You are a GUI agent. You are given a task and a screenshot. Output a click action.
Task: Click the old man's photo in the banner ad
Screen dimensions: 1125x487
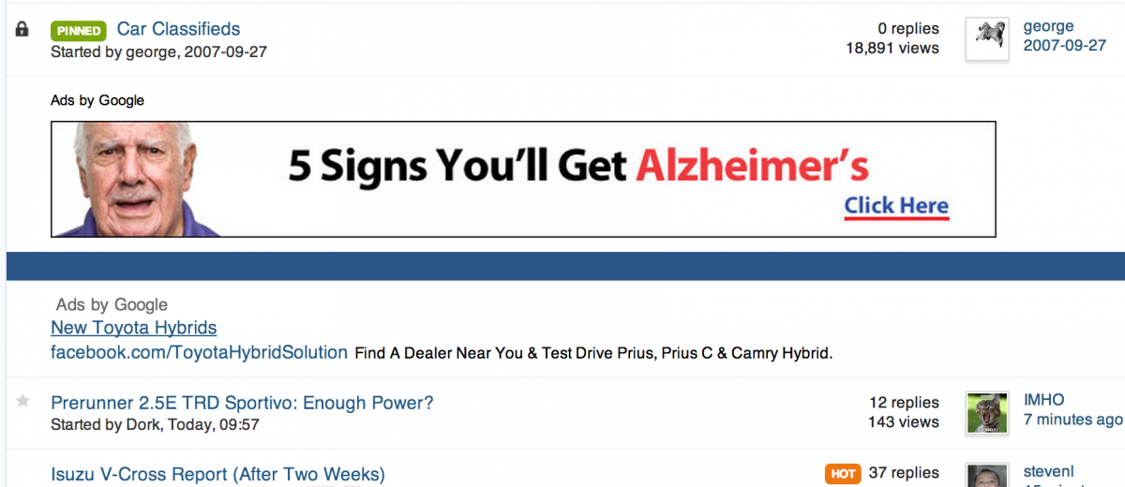click(136, 179)
